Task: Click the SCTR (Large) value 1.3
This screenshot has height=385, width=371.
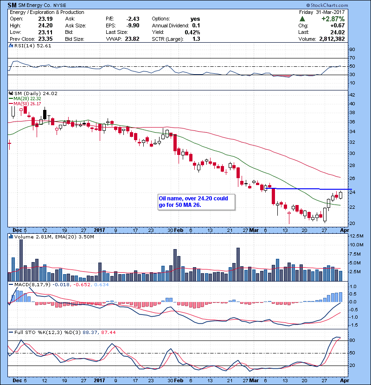Action: [196, 39]
